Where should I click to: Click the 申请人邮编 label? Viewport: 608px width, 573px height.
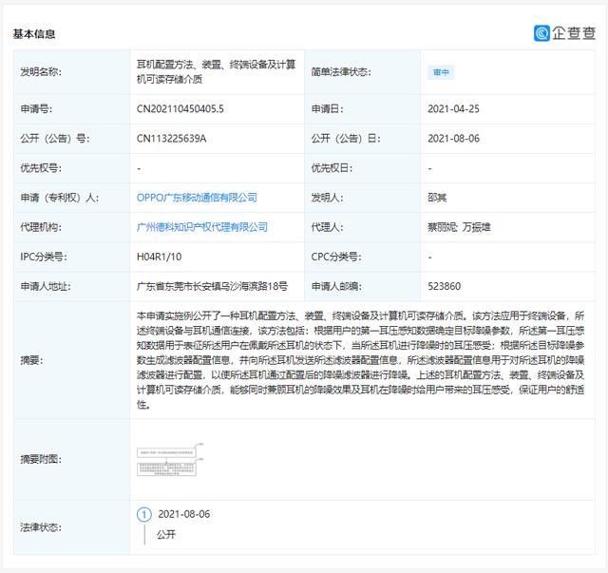pos(336,286)
